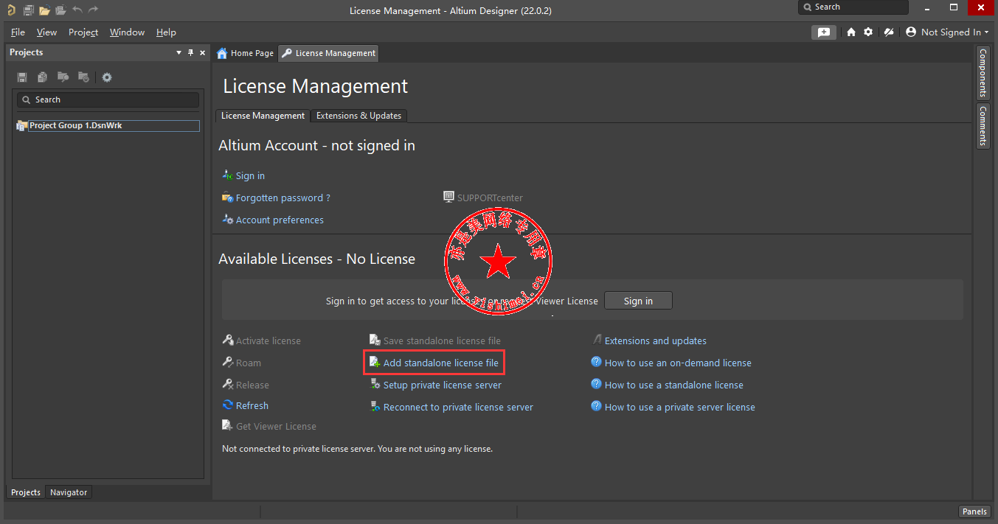This screenshot has height=524, width=998.
Task: Select Project Group 1.DsnWrk tree item
Action: [107, 126]
